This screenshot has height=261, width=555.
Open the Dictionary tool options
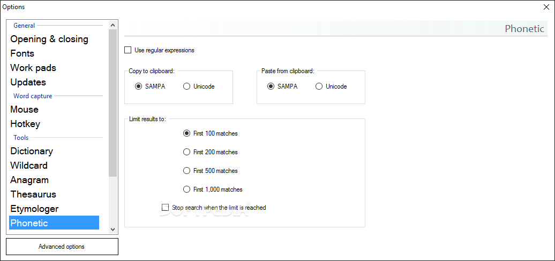coord(32,151)
